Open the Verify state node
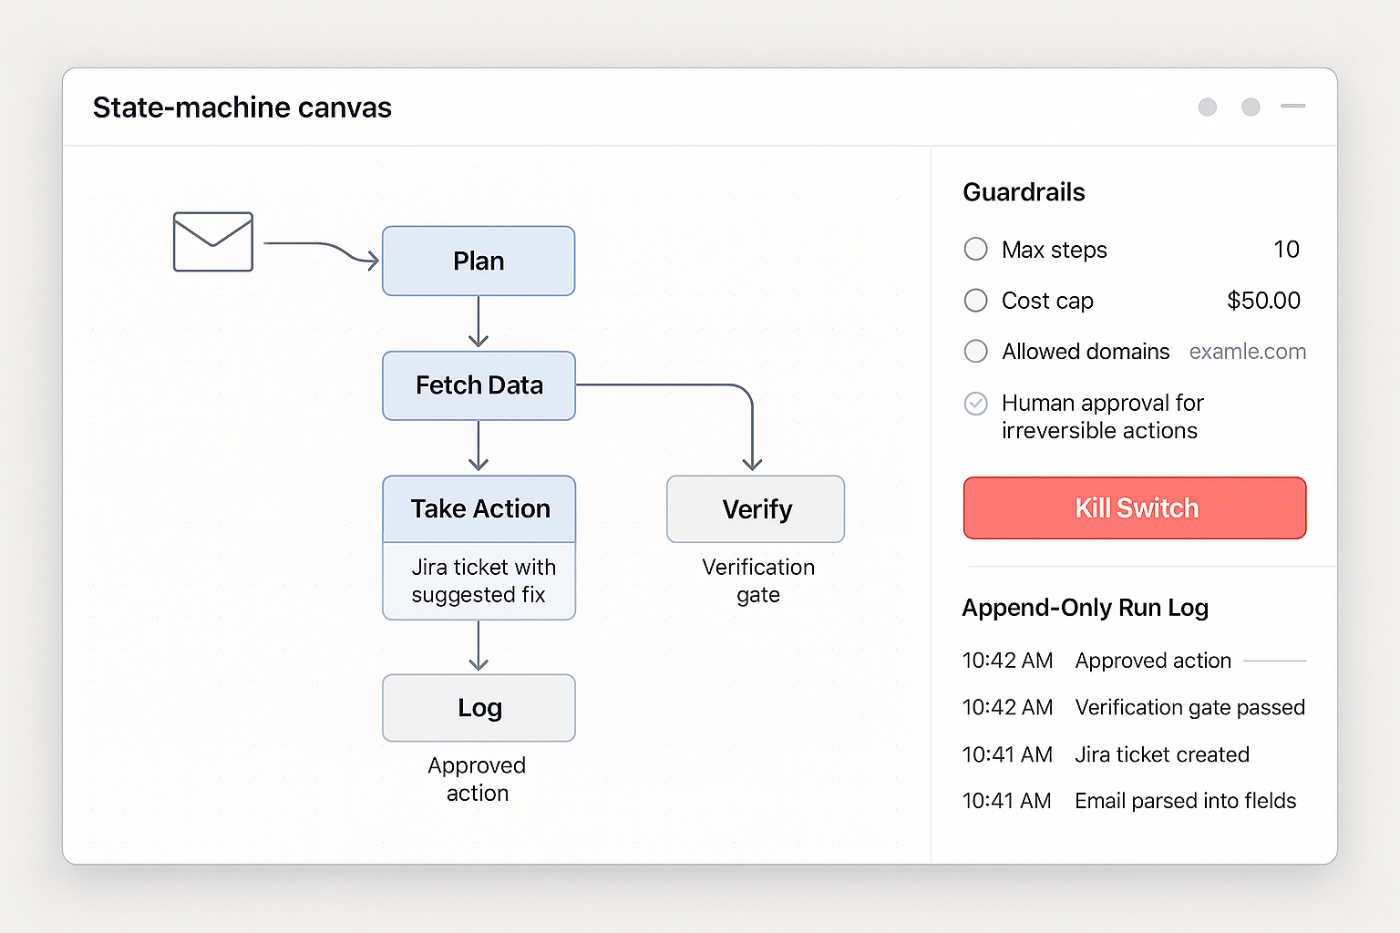This screenshot has height=933, width=1400. pos(756,509)
